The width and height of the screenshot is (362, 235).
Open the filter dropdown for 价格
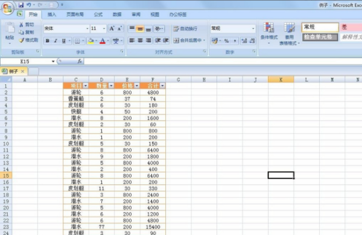click(x=137, y=86)
